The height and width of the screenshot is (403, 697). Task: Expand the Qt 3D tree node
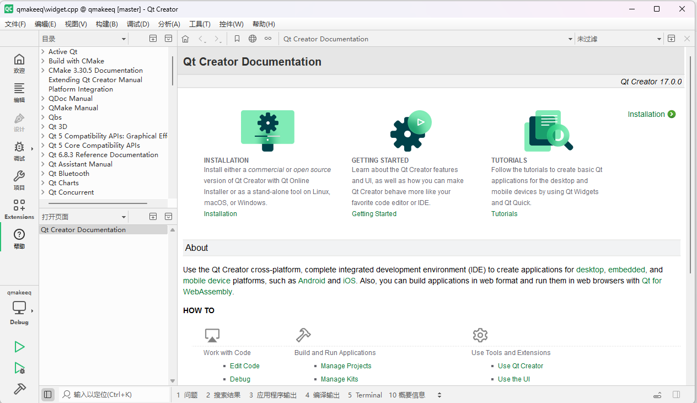click(x=43, y=127)
